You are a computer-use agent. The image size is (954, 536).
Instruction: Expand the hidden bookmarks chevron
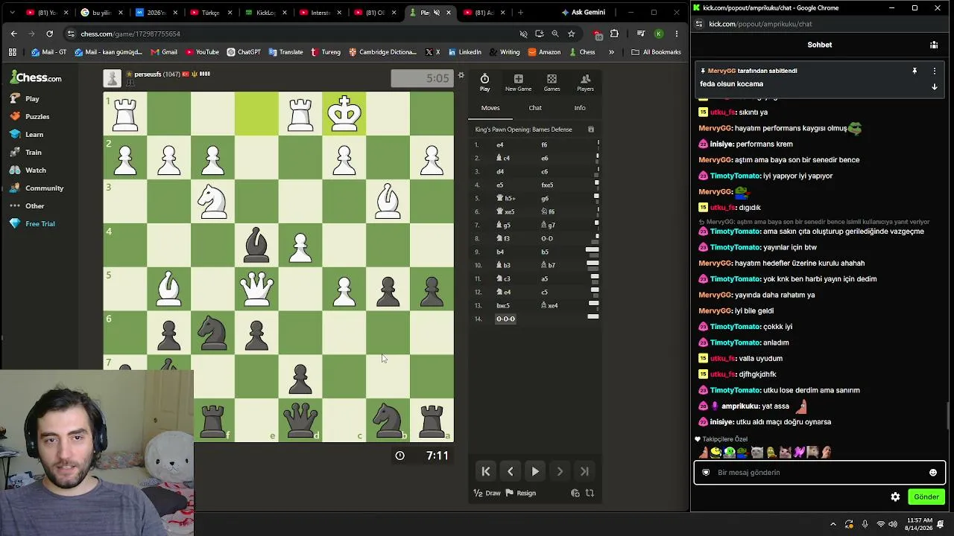pyautogui.click(x=611, y=52)
